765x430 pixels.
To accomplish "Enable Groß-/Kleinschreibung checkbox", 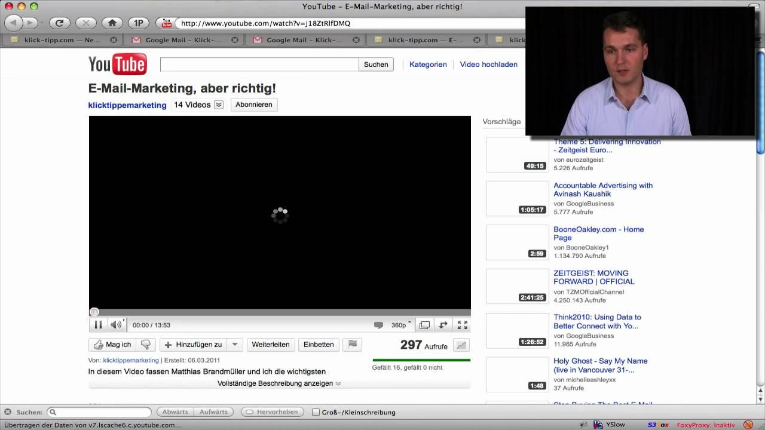I will pyautogui.click(x=316, y=412).
